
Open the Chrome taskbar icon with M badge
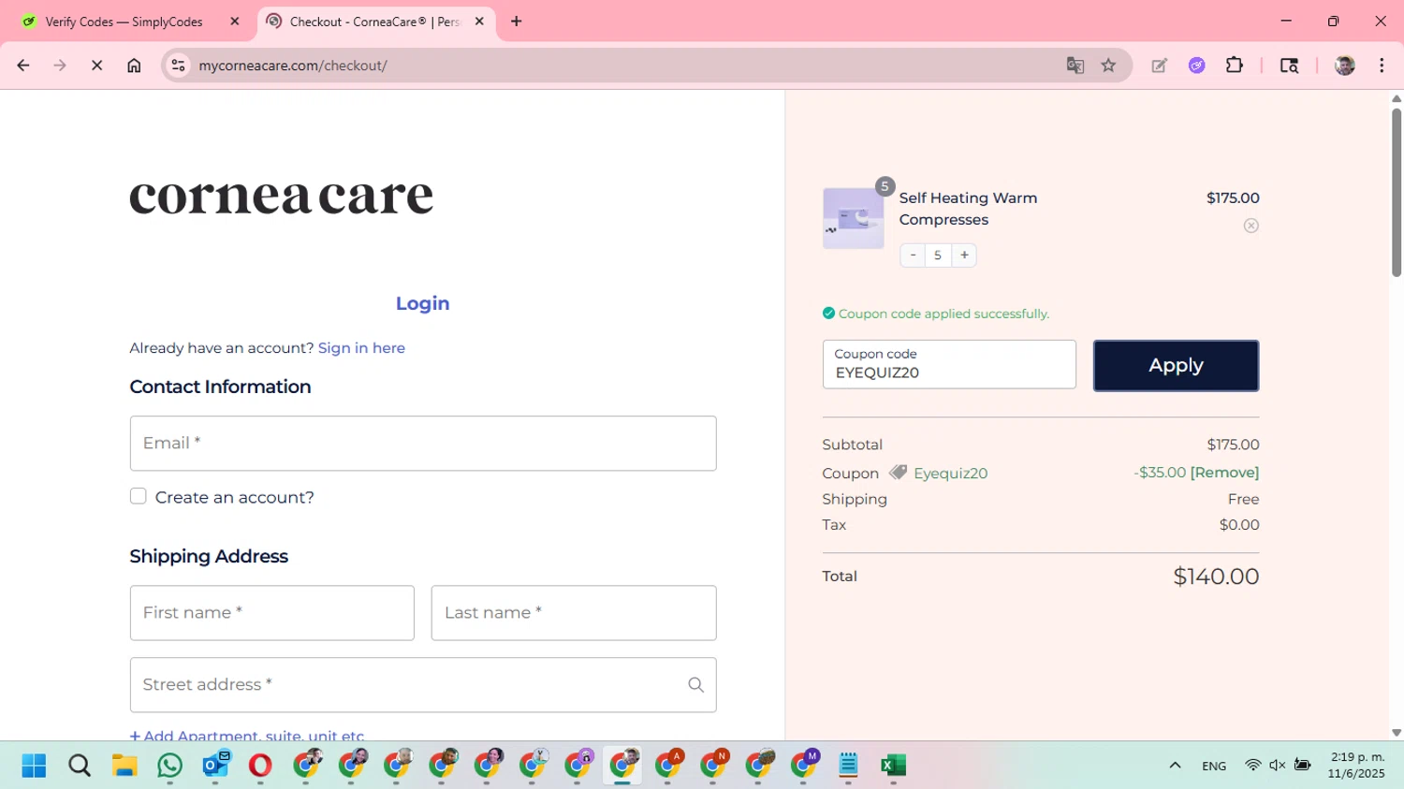(x=804, y=765)
